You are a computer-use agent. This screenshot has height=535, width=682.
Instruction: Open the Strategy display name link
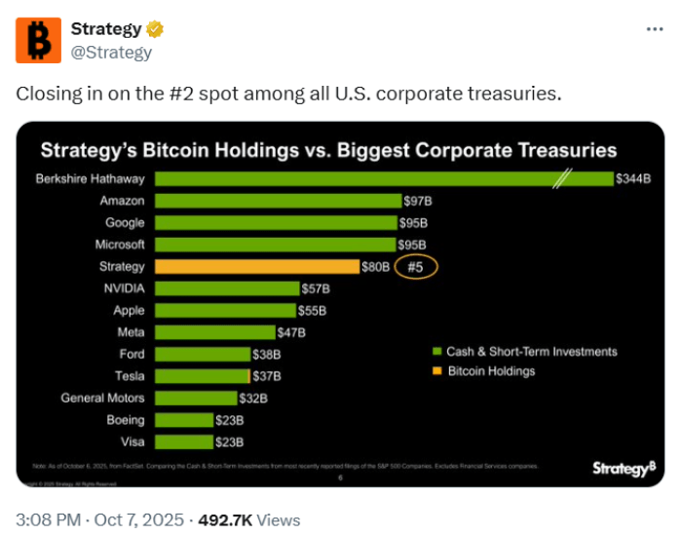(105, 29)
